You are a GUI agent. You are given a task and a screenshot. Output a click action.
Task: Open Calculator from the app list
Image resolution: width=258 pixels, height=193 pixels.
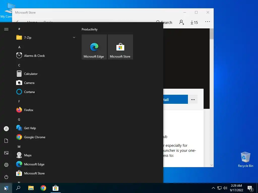[46, 74]
